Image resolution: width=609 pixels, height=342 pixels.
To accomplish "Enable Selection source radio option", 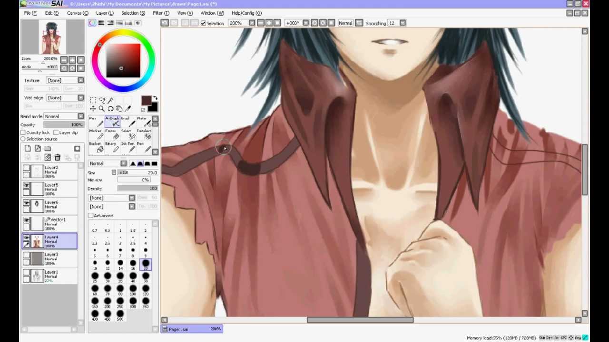I will point(23,139).
